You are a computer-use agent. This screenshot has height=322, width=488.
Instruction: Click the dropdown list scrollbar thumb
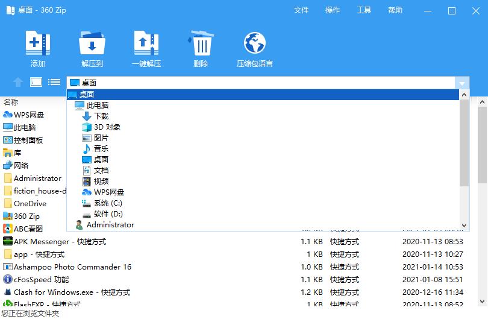(x=464, y=143)
